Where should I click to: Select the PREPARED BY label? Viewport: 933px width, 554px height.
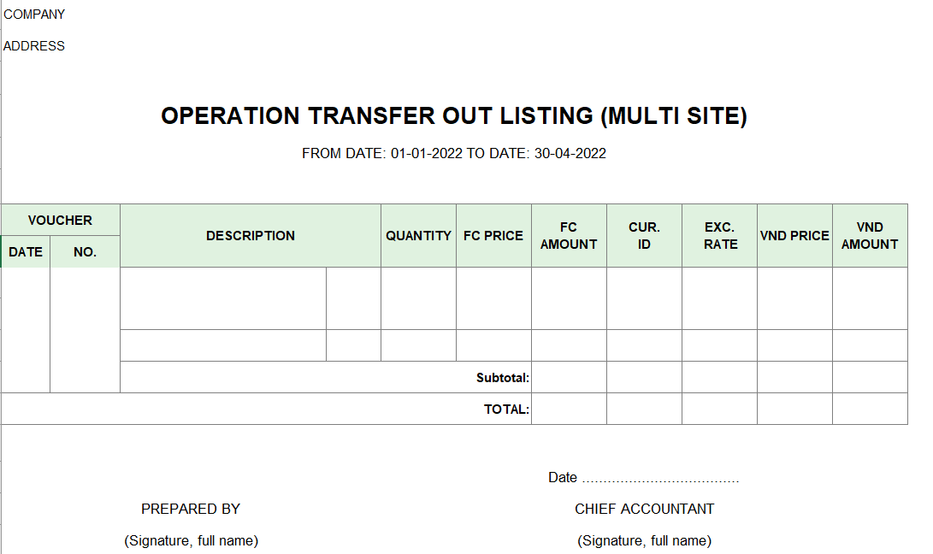click(x=191, y=509)
